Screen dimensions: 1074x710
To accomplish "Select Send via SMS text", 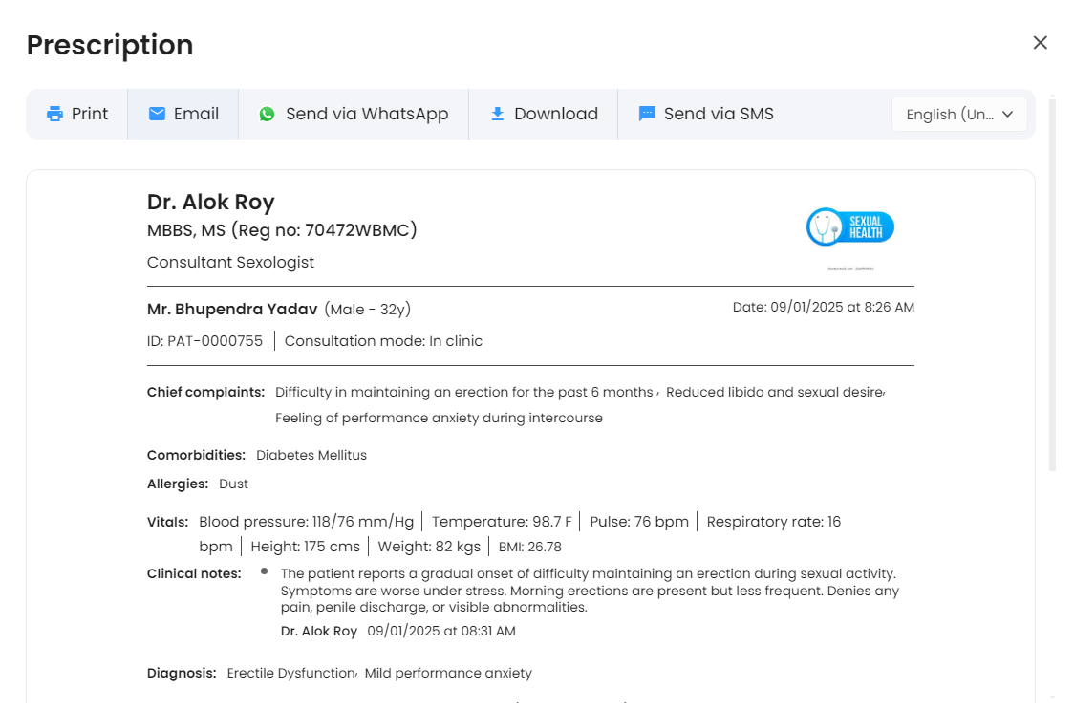I will (719, 115).
